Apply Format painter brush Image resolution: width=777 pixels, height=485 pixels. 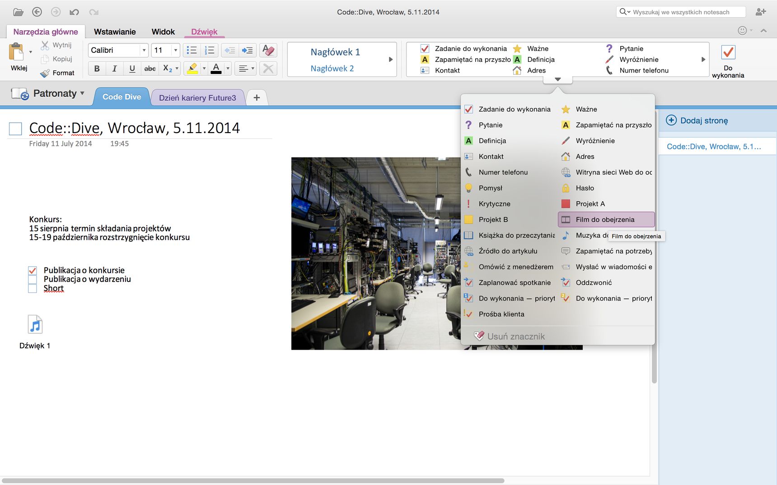tap(57, 73)
